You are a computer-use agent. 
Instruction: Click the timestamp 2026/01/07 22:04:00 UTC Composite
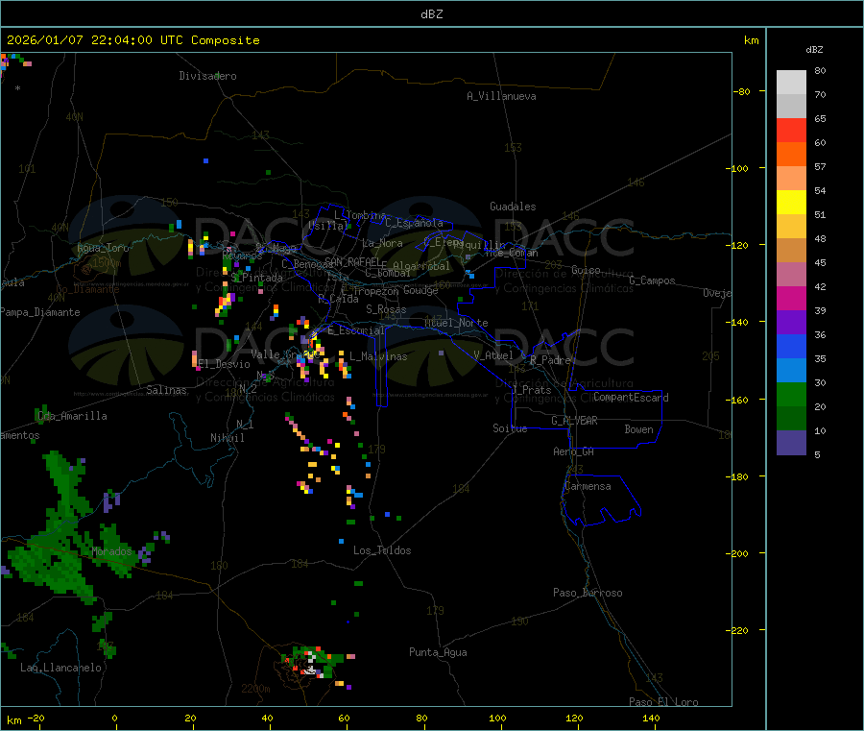(x=132, y=40)
